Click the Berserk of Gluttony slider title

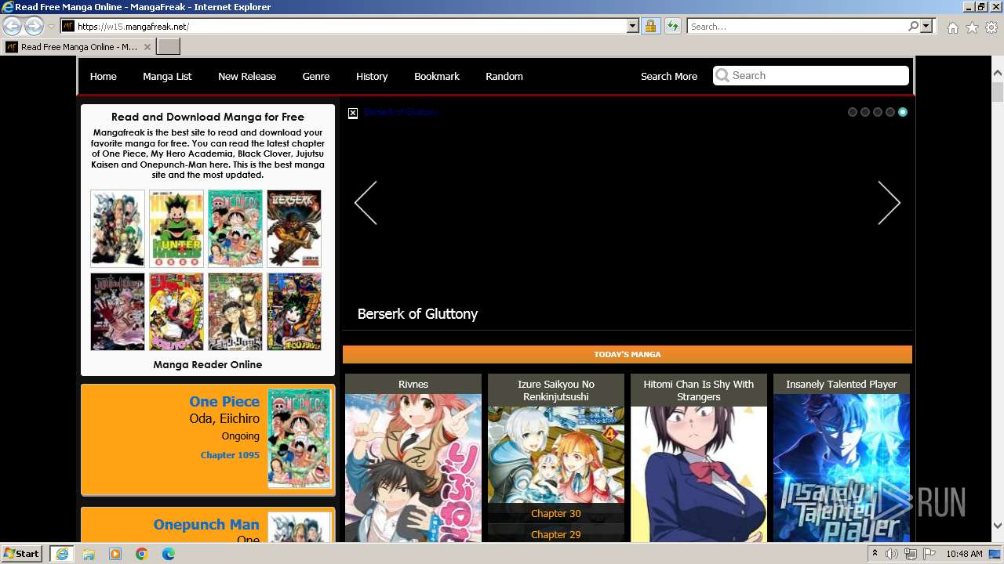click(x=417, y=314)
